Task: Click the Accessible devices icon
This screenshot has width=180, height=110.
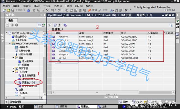Action: [112, 10]
